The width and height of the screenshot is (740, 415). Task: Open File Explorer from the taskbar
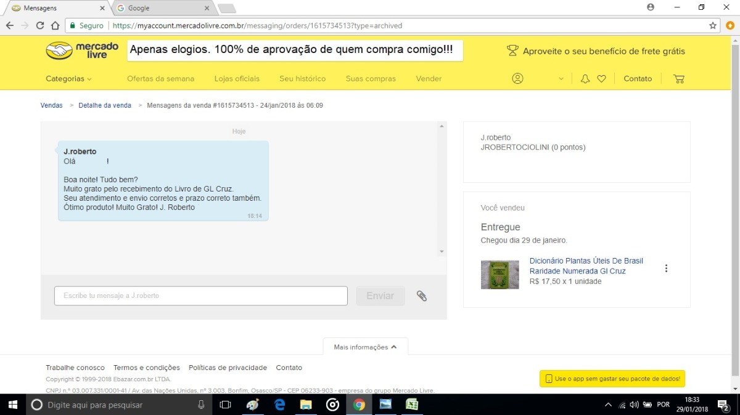pyautogui.click(x=306, y=405)
